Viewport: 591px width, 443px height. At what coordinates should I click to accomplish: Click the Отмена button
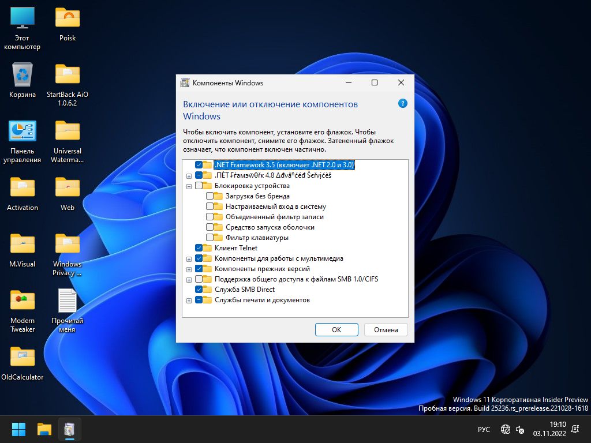coord(386,330)
